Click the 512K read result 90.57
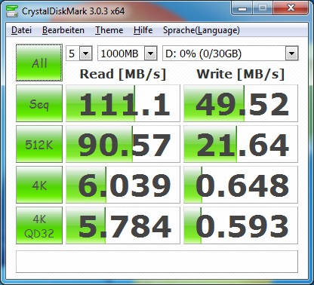Screen dimensions: 314x285 123,144
